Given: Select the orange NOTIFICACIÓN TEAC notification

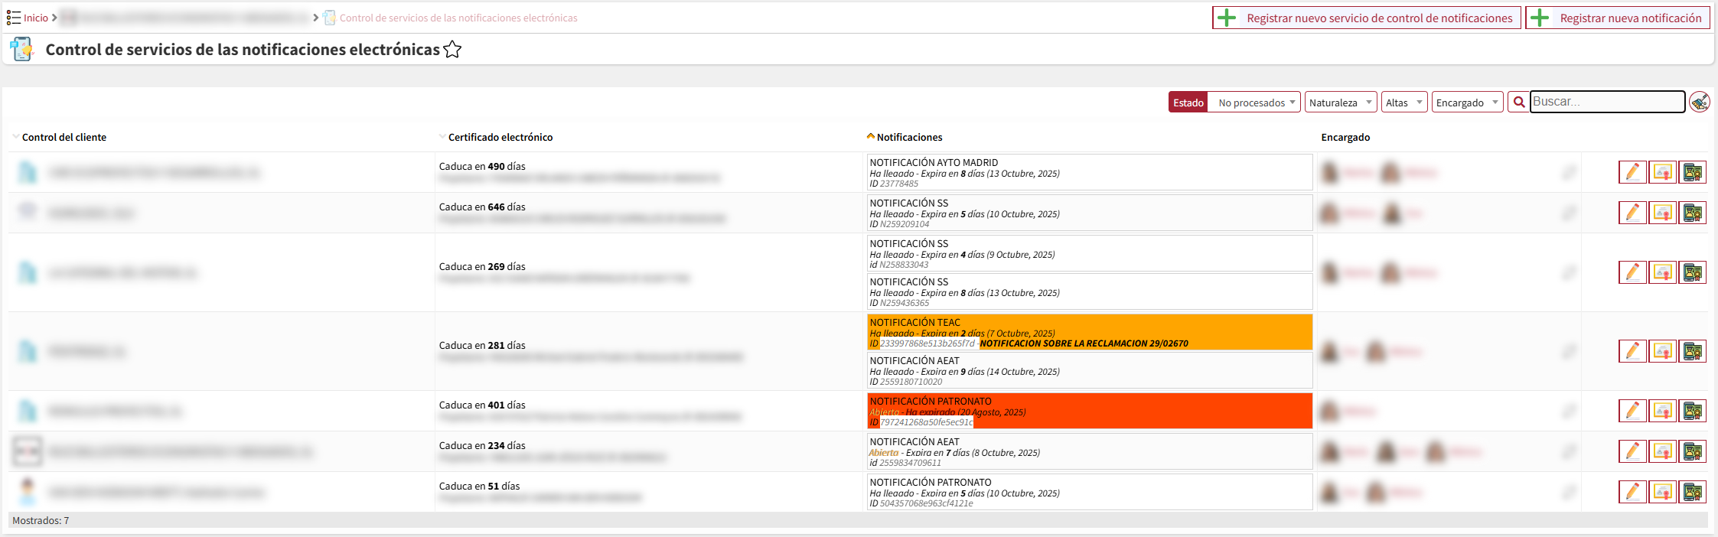Looking at the screenshot, I should coord(1089,332).
